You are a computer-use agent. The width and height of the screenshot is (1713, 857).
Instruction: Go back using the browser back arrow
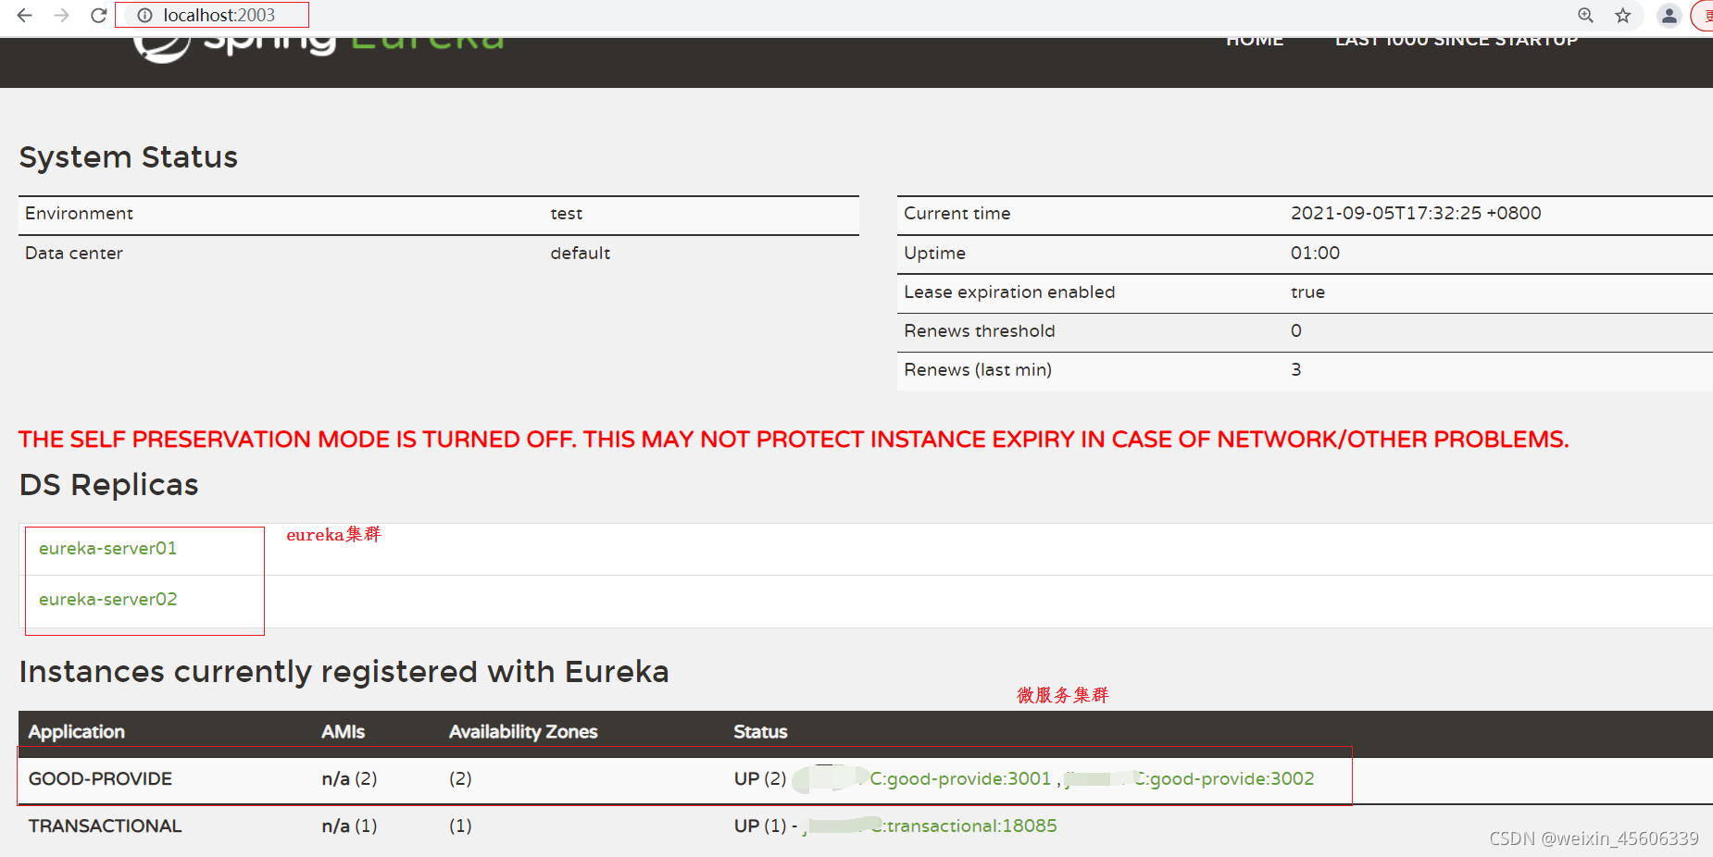coord(25,16)
